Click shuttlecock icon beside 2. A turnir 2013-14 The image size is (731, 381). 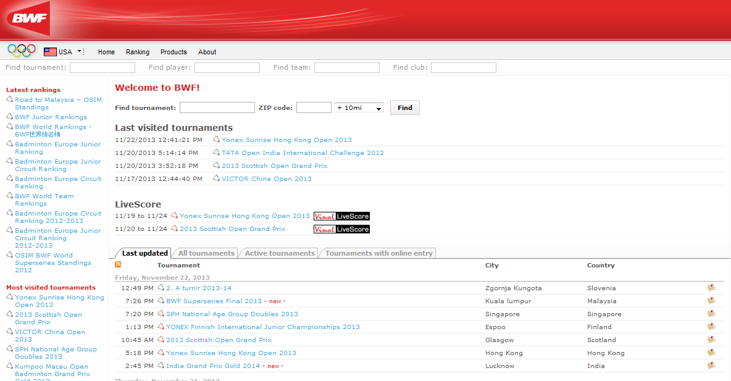(x=161, y=287)
